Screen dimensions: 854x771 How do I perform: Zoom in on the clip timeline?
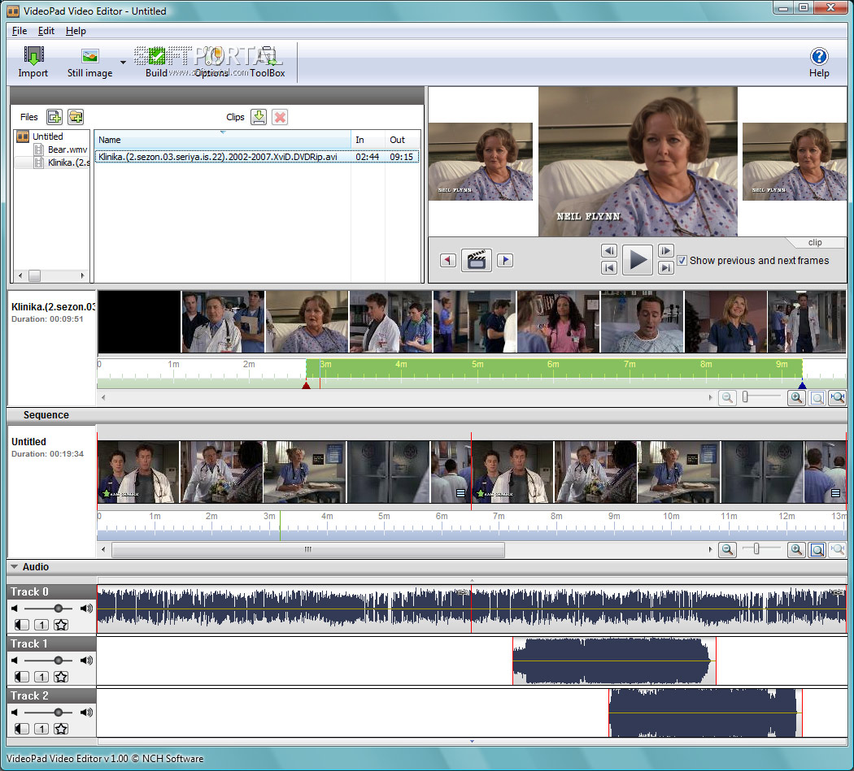(x=796, y=397)
